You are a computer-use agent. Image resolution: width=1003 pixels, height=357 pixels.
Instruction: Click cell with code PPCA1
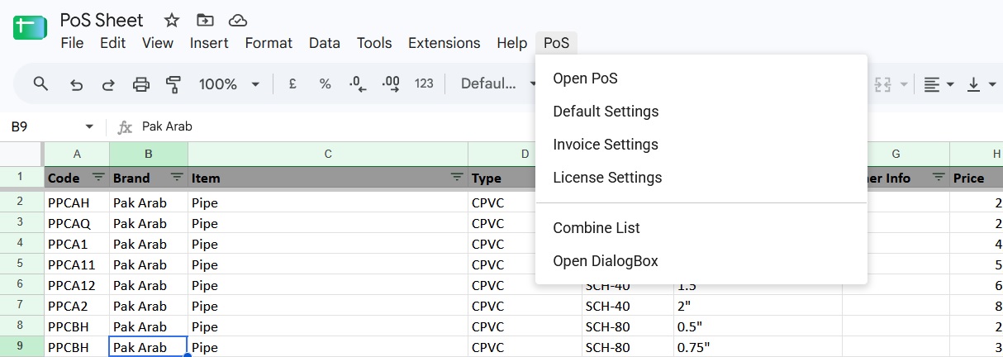77,244
